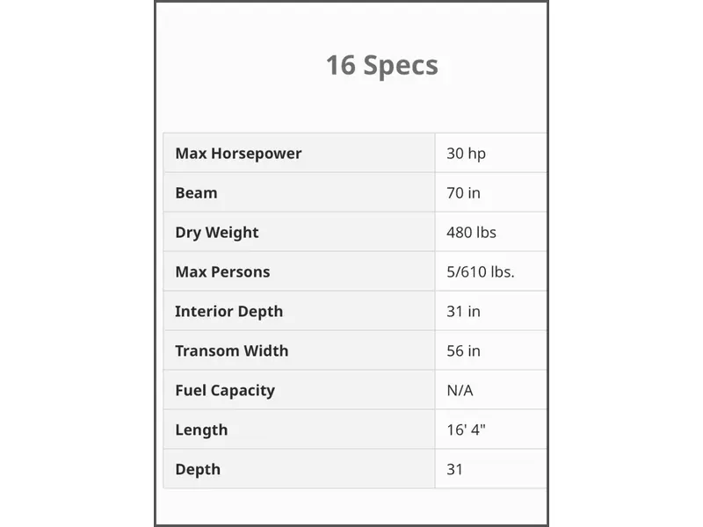Click the 30 hp value cell
The image size is (703, 527).
click(466, 154)
